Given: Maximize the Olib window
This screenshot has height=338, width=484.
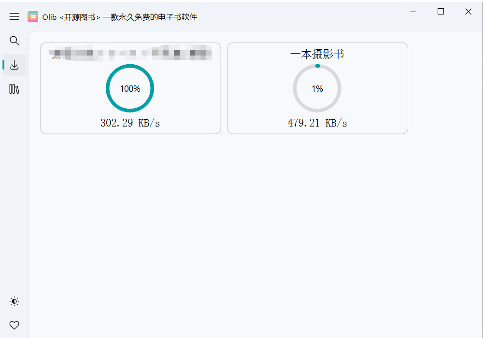Looking at the screenshot, I should [x=441, y=12].
